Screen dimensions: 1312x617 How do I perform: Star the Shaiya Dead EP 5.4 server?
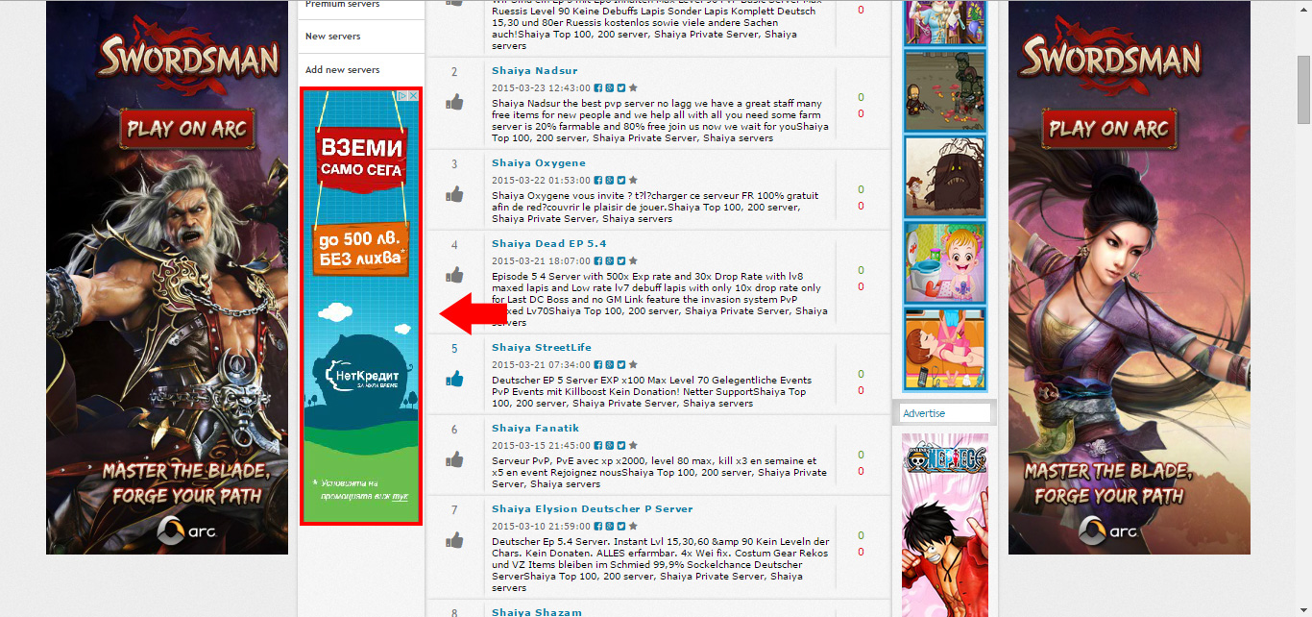pos(633,260)
